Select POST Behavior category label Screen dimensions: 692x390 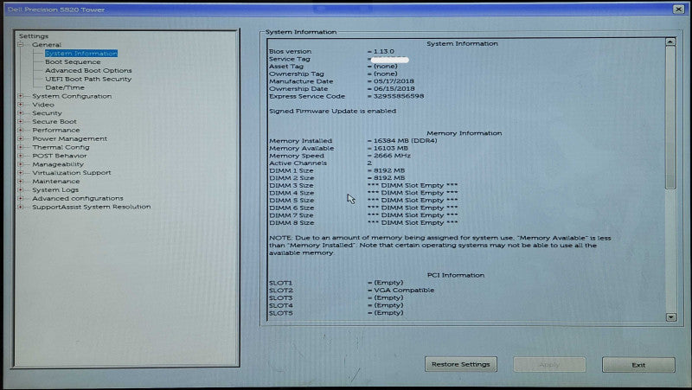pyautogui.click(x=60, y=156)
